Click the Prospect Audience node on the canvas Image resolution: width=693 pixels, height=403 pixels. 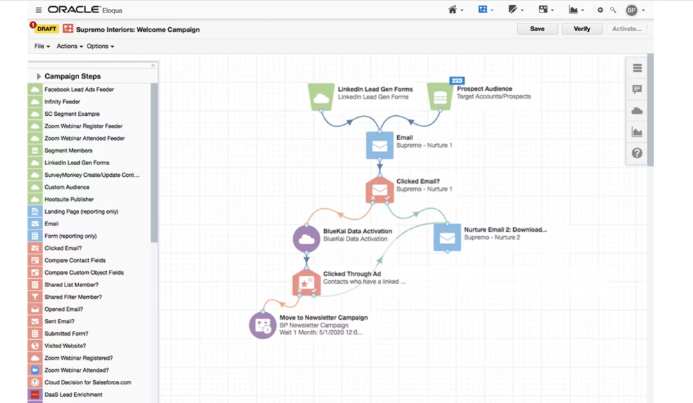440,95
